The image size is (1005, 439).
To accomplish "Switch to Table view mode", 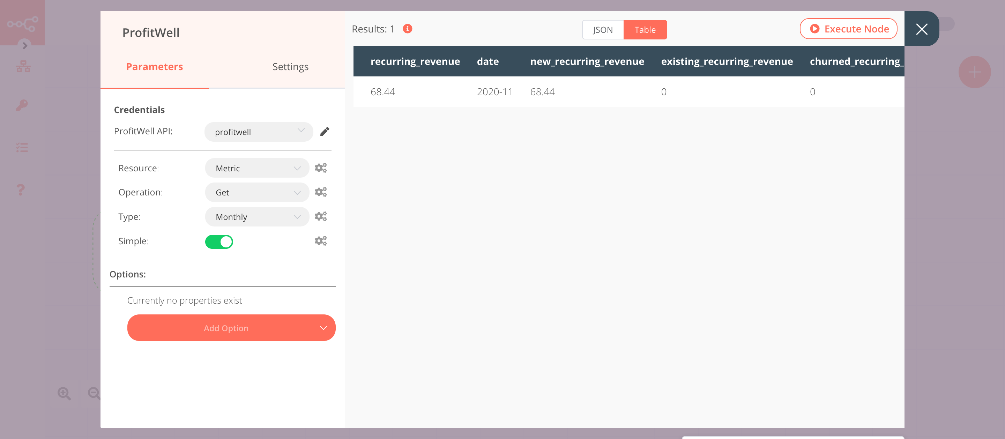I will click(646, 29).
